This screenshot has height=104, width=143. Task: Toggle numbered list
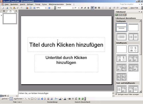click(103, 8)
